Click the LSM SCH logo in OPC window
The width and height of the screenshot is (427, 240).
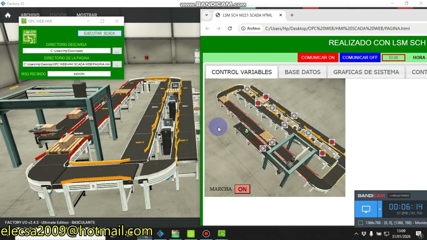(30, 37)
